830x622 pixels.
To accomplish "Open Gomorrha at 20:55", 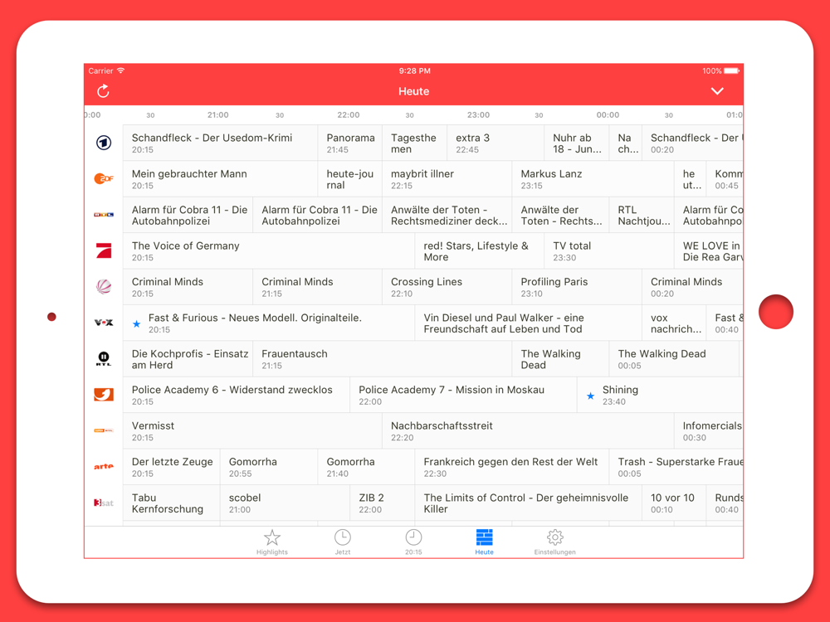I will click(269, 466).
